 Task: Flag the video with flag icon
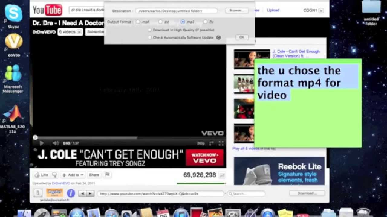pyautogui.click(x=107, y=175)
